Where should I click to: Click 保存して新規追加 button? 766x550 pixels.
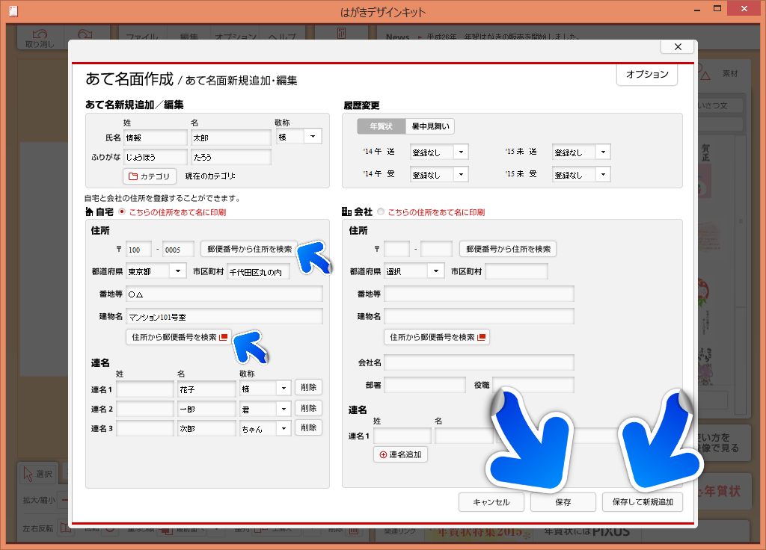pos(642,502)
